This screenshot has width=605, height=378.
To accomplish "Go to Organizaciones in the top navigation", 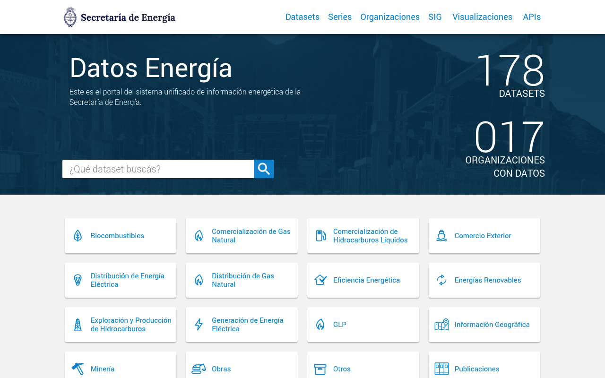I will click(390, 17).
